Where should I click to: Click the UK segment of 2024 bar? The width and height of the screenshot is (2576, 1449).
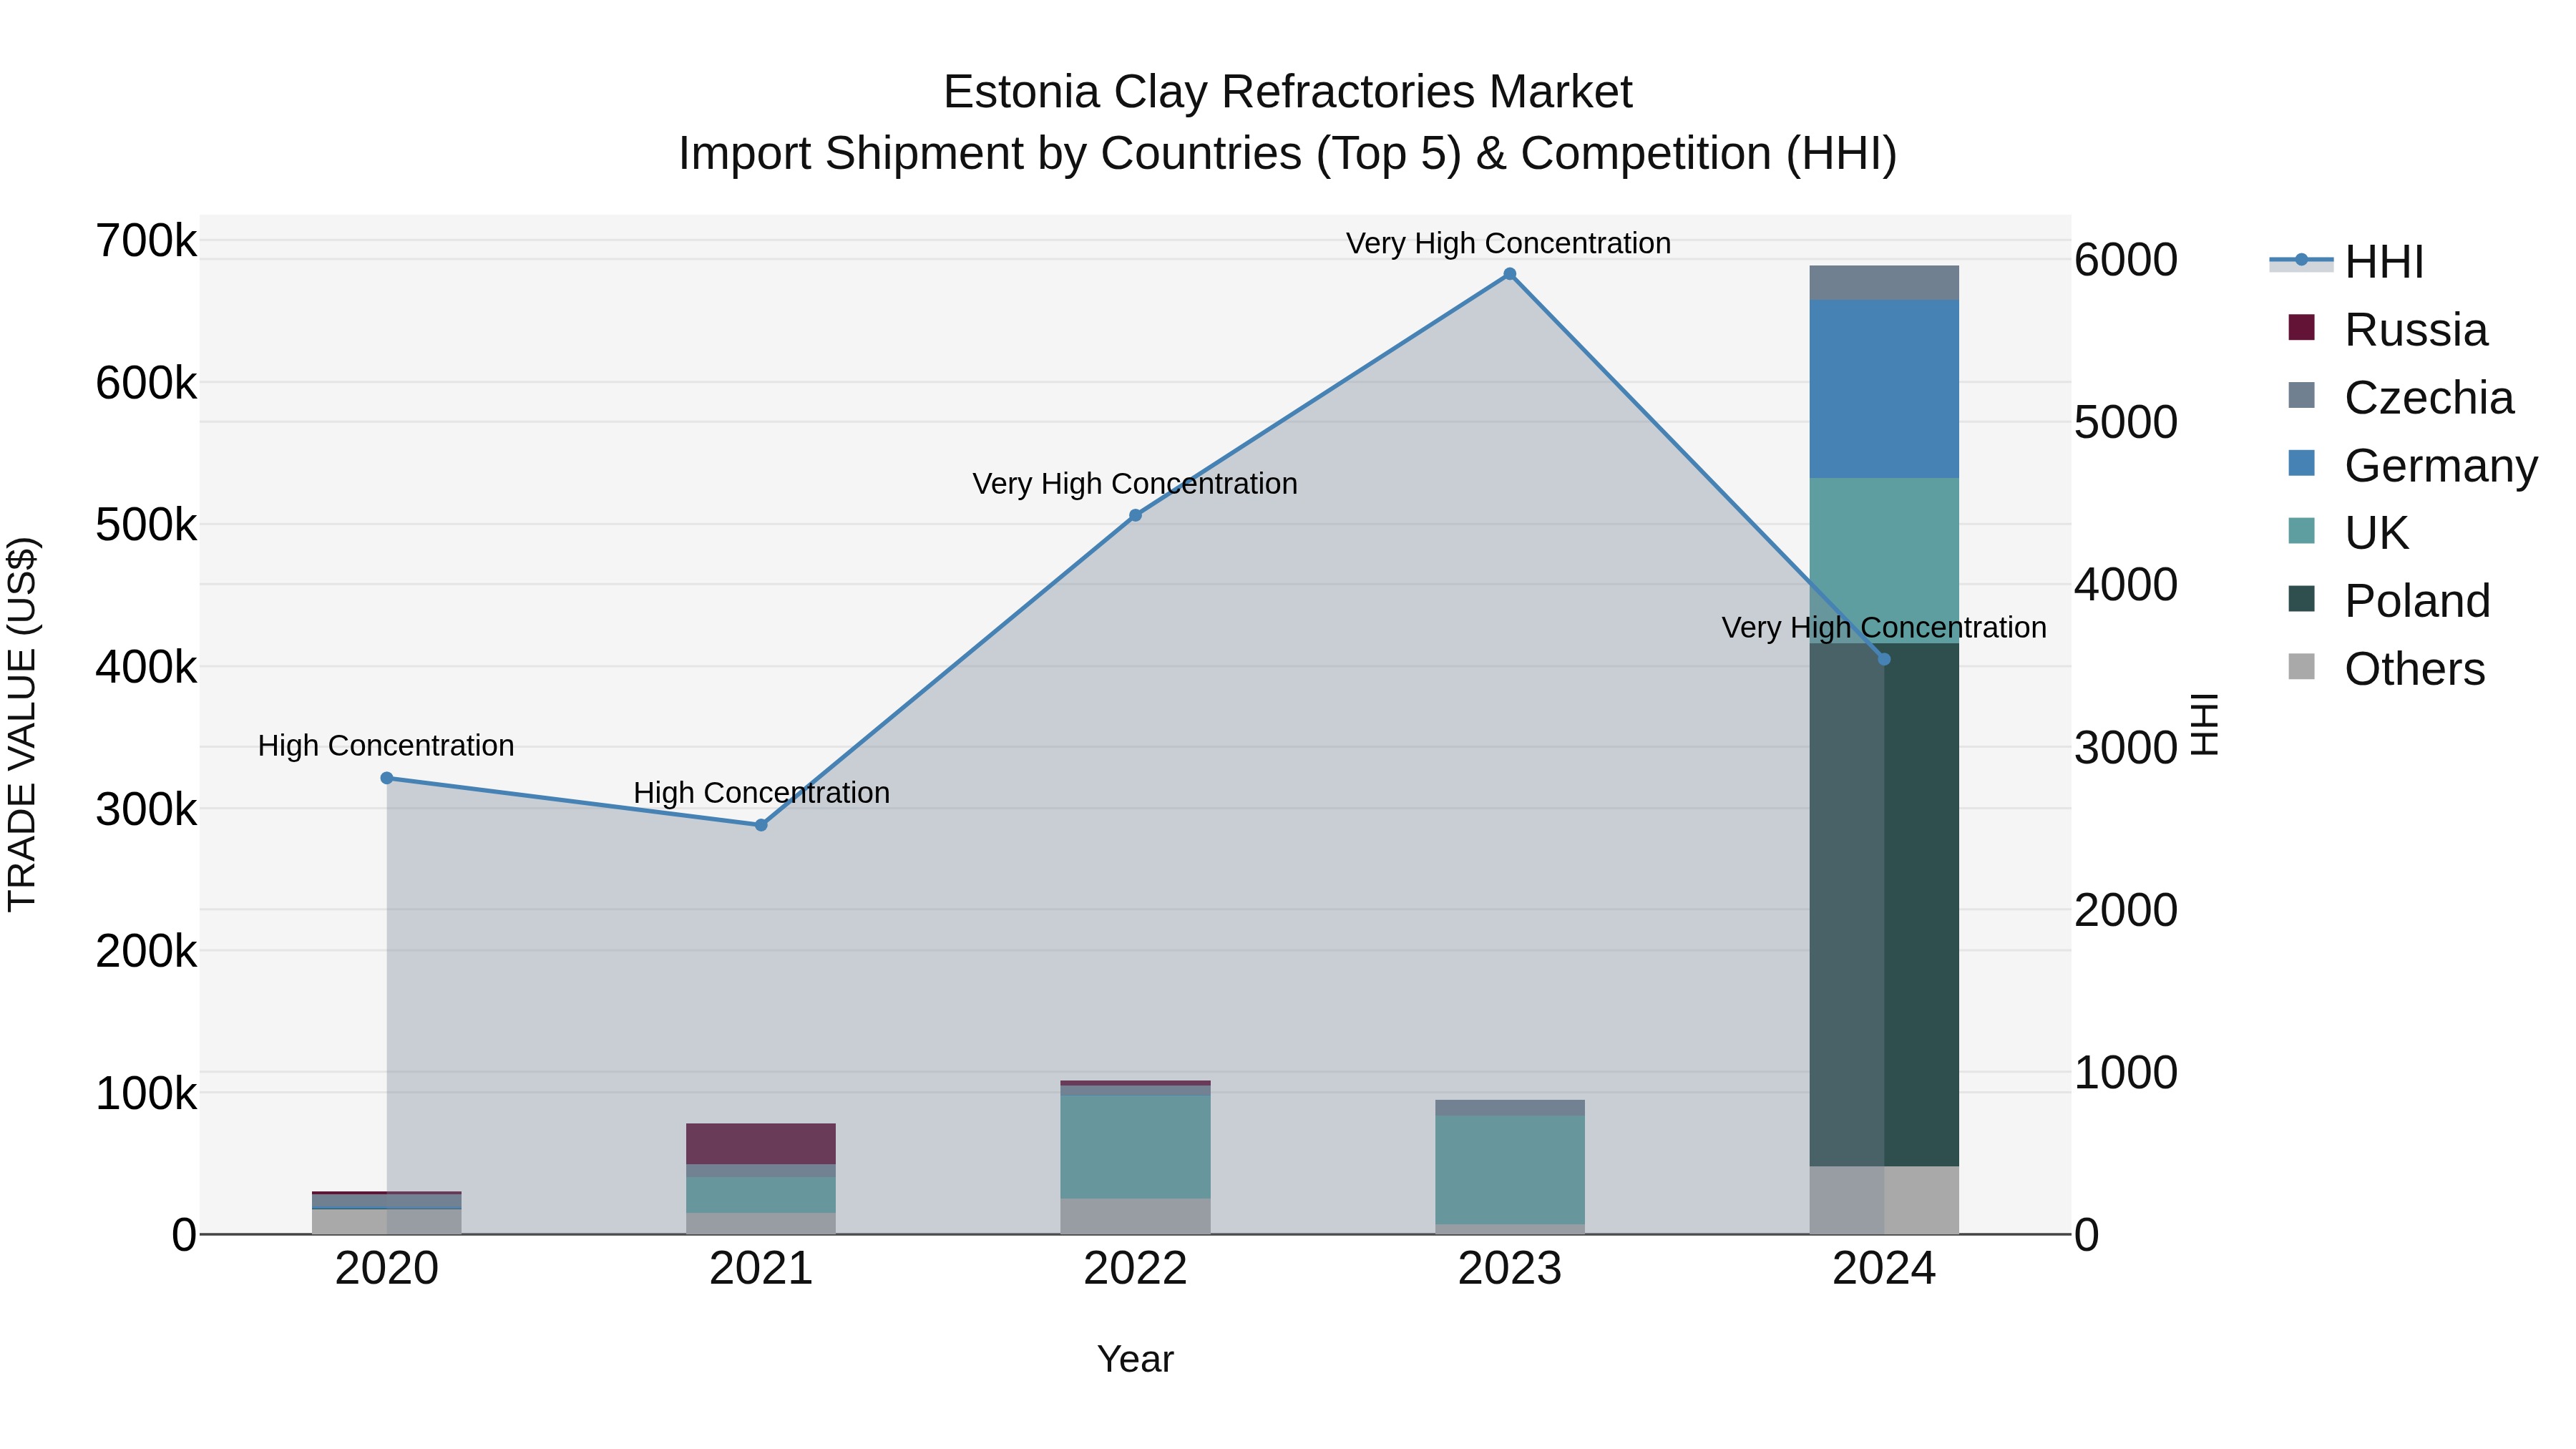pyautogui.click(x=1884, y=560)
